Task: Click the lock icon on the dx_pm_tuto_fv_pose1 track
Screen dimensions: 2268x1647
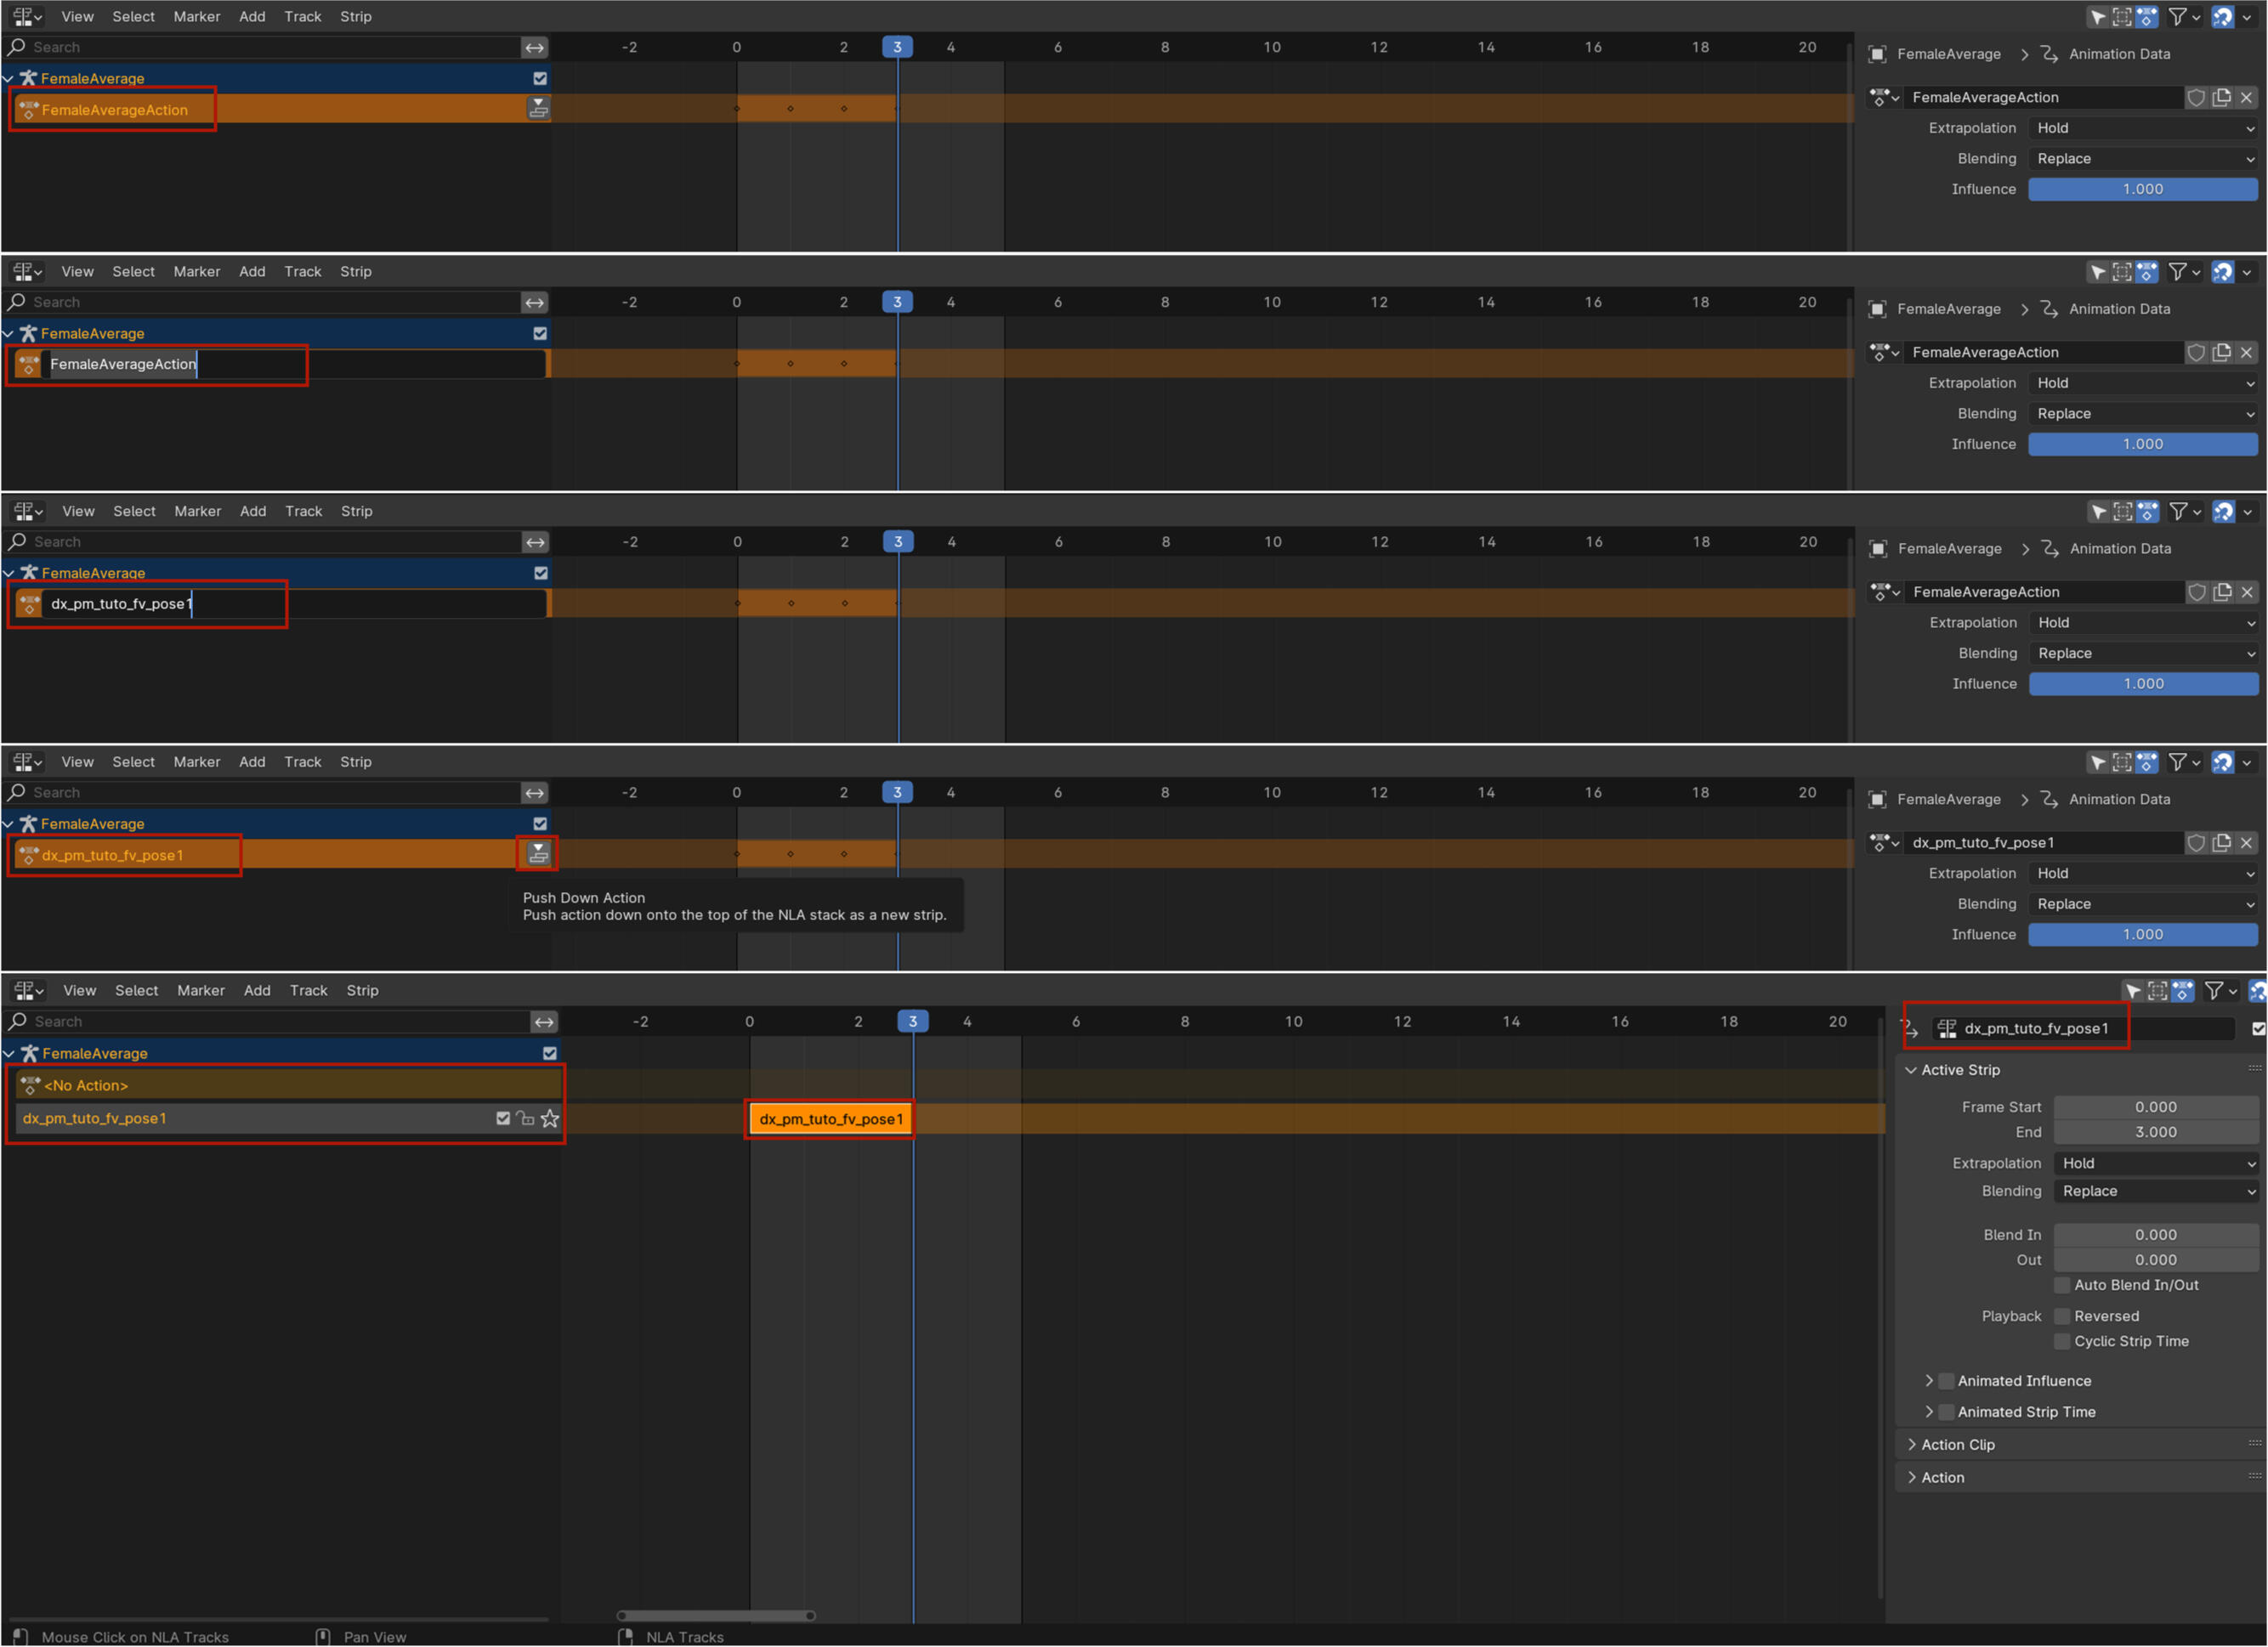Action: click(x=526, y=1119)
